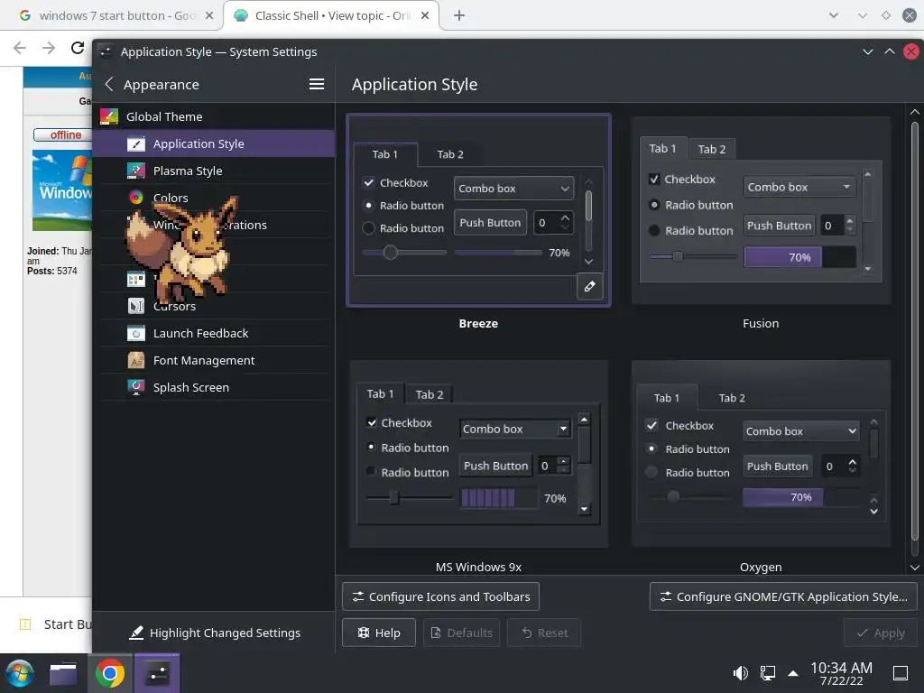Switch to windows 7 start button Chrome tab
The image size is (924, 693).
point(112,15)
